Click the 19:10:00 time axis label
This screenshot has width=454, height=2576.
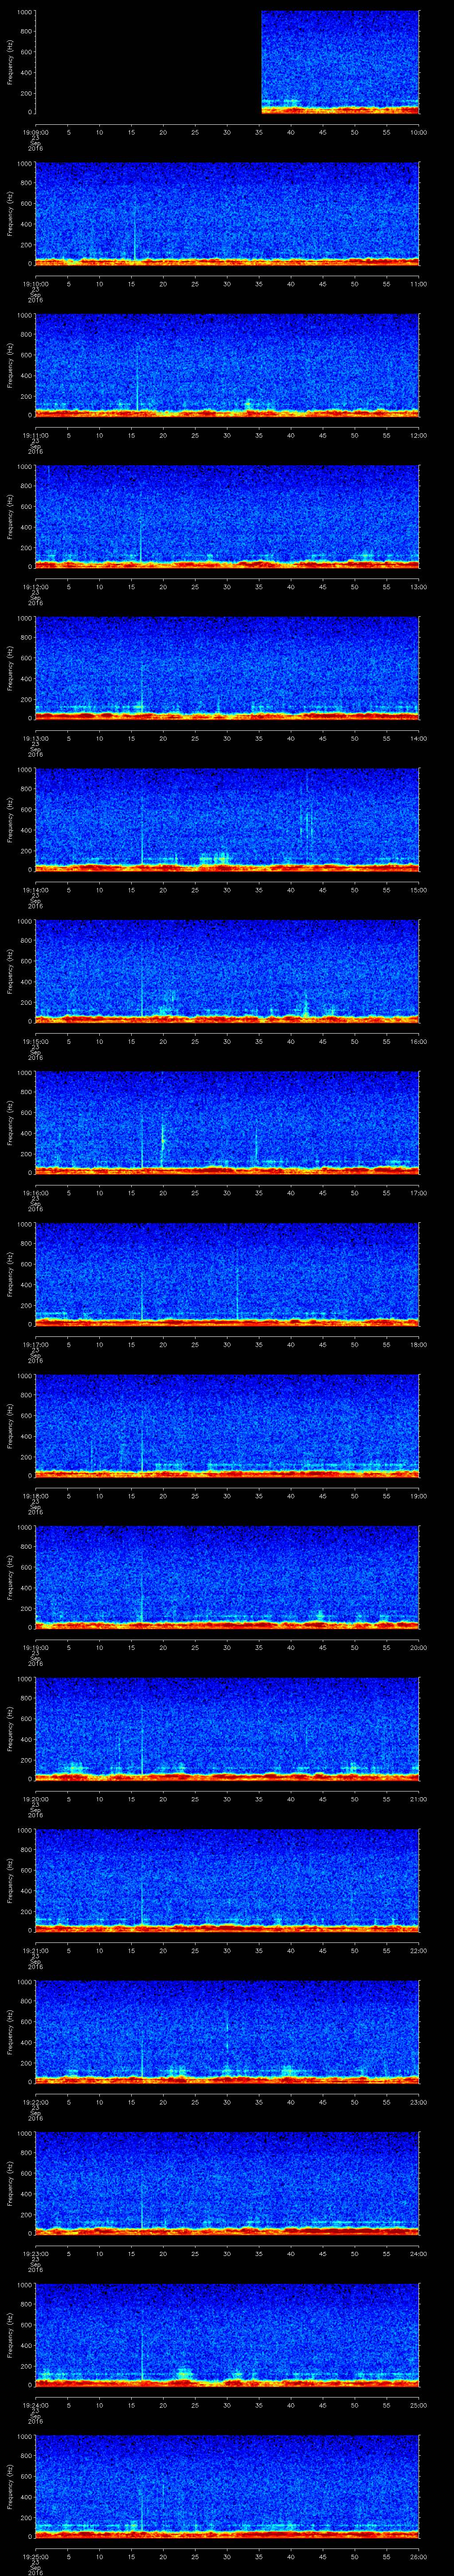pyautogui.click(x=36, y=283)
